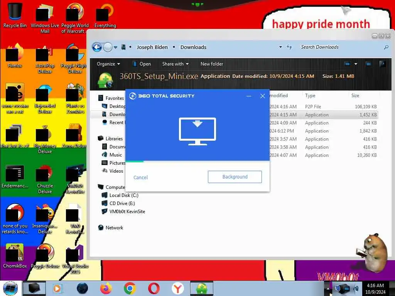395x296 pixels.
Task: Open Endermanch desktop shortcut
Action: pyautogui.click(x=15, y=176)
